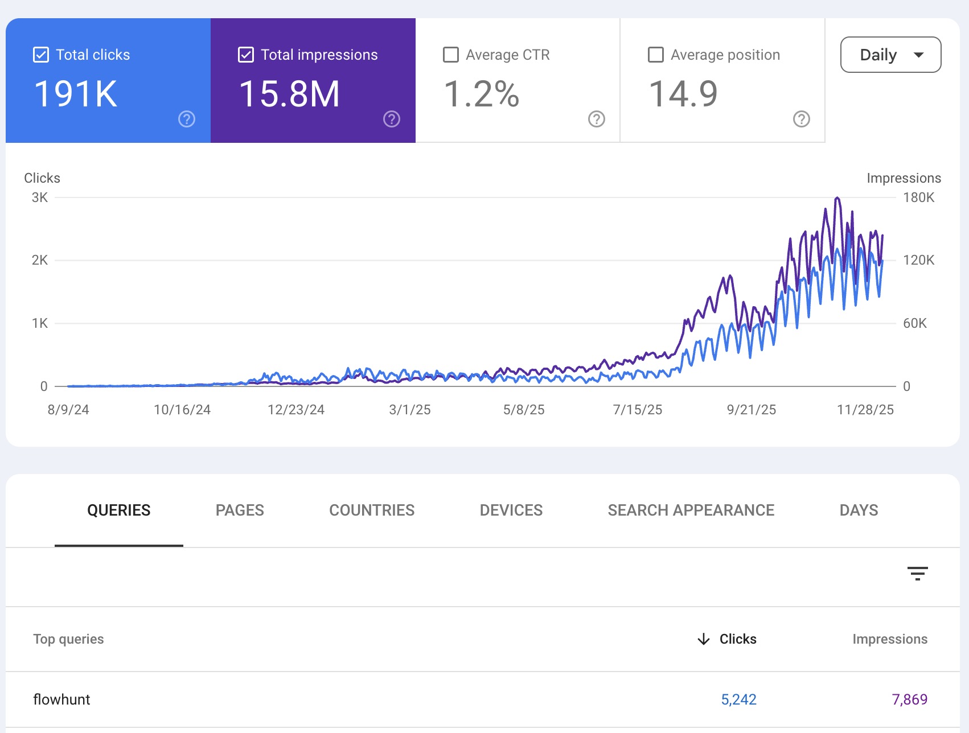View the SEARCH APPEARANCE tab
Viewport: 969px width, 733px height.
(x=691, y=510)
